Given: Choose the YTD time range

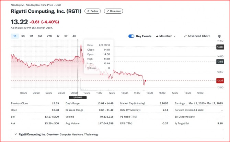Looking at the screenshot, I should tap(49, 36).
